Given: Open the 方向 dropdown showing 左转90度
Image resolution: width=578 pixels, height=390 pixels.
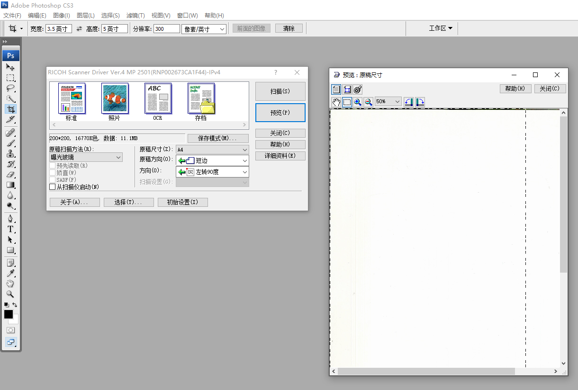Looking at the screenshot, I should coord(212,172).
